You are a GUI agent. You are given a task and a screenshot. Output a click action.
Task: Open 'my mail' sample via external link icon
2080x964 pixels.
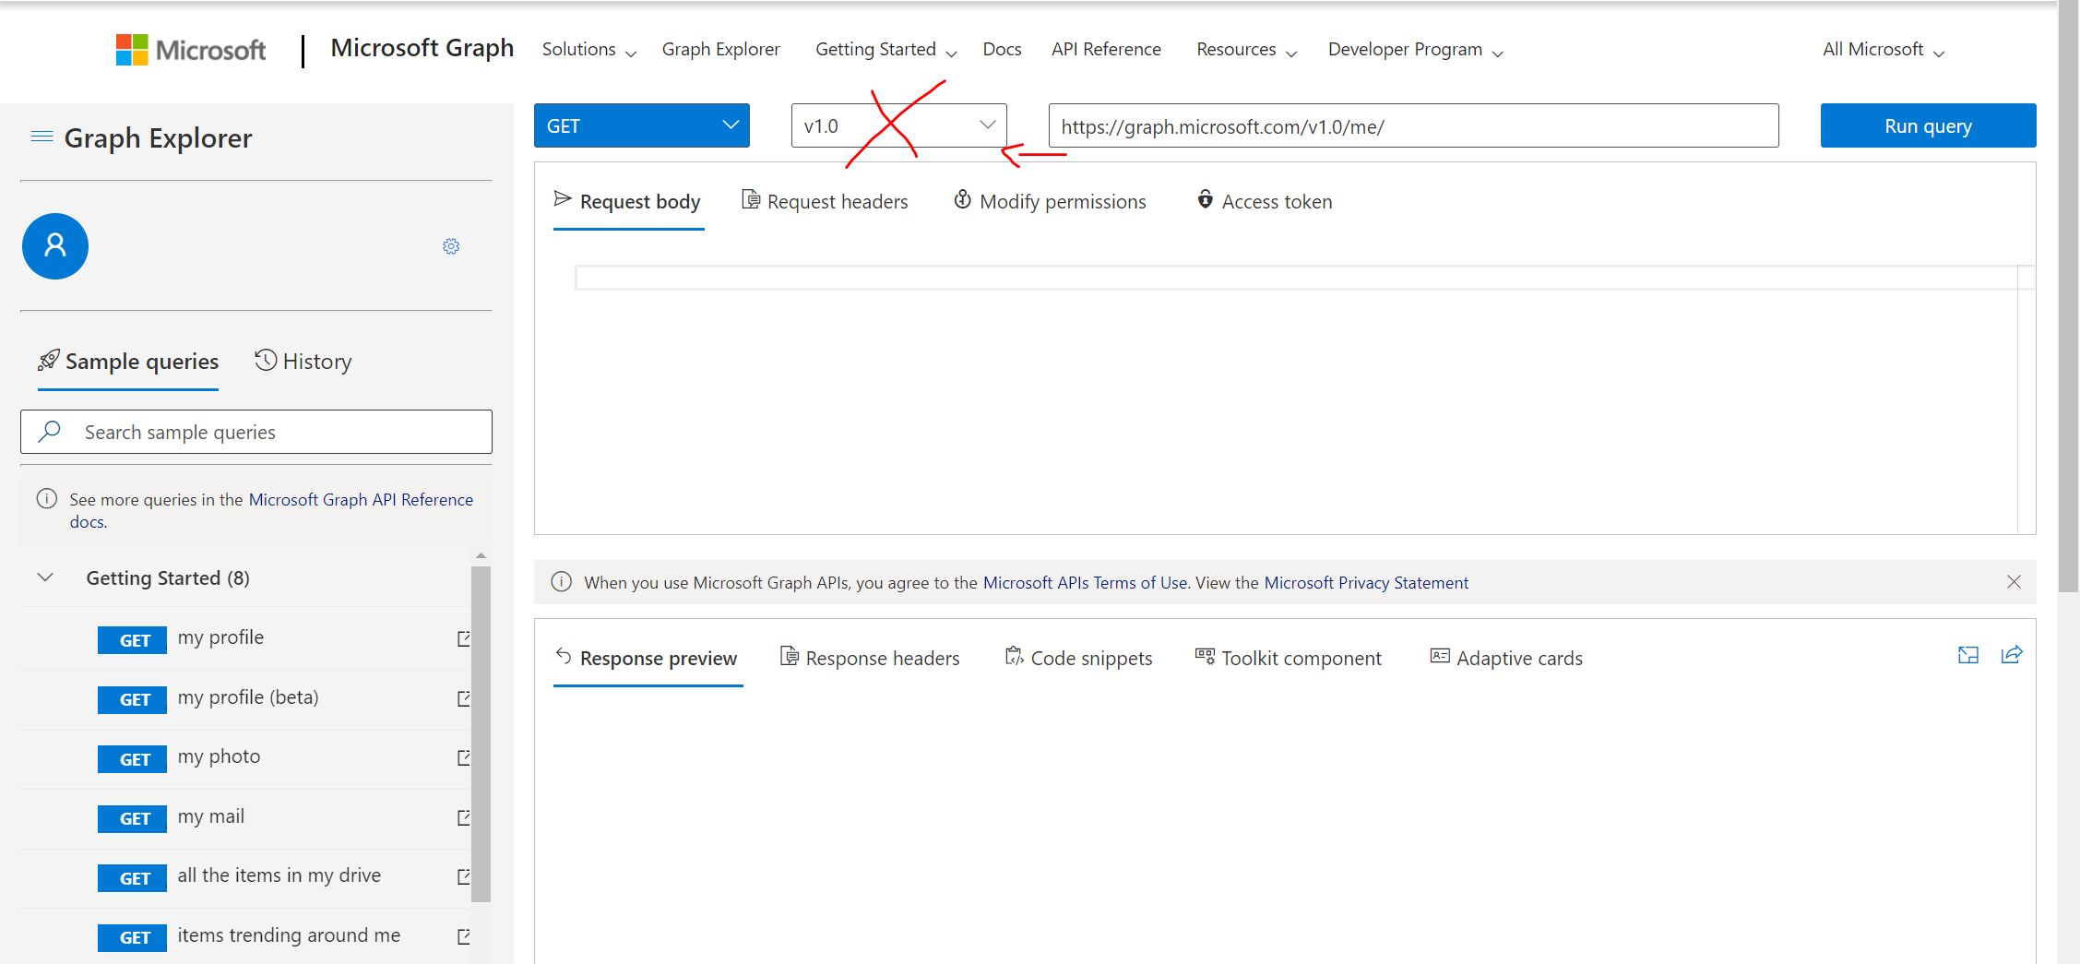pos(464,816)
